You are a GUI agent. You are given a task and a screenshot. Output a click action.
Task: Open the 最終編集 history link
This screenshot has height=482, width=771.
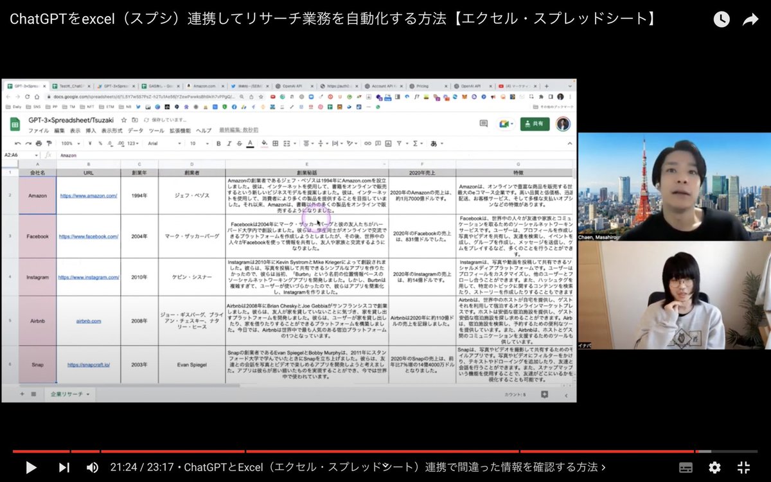click(x=238, y=130)
